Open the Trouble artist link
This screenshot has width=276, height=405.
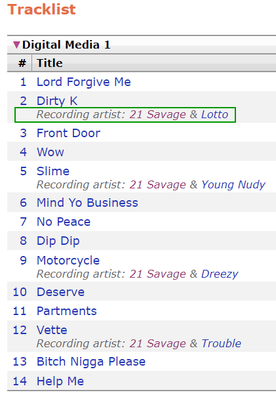(x=221, y=343)
